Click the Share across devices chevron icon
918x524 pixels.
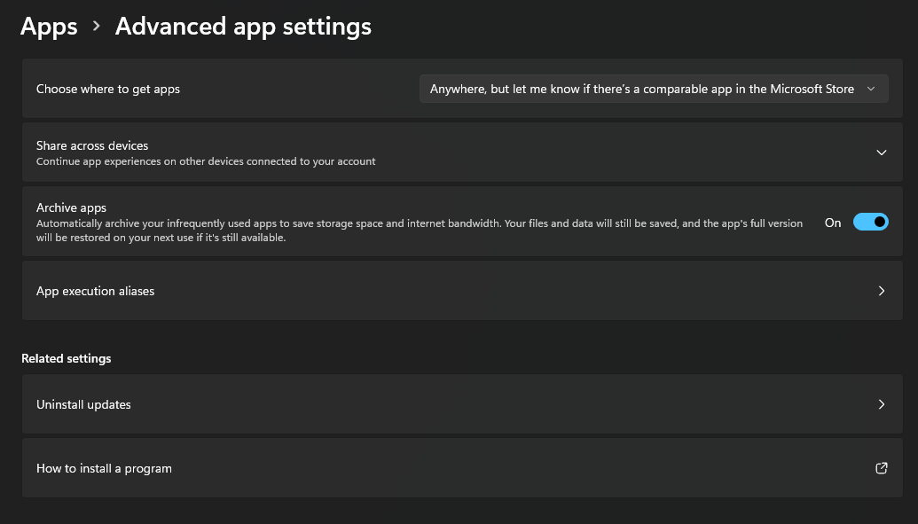[881, 153]
